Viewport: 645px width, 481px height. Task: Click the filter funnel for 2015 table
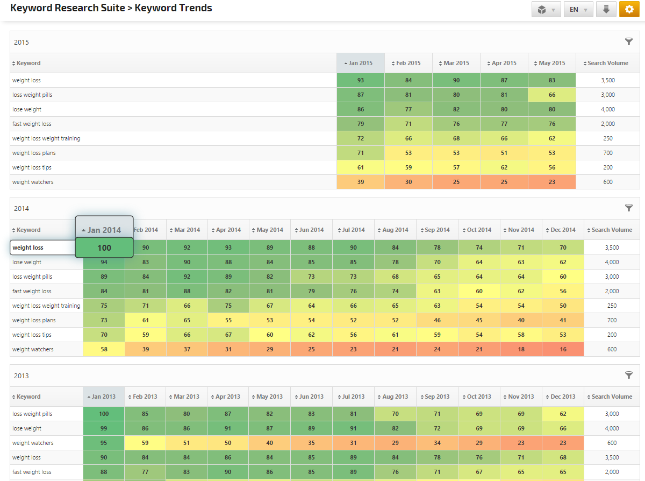(629, 42)
